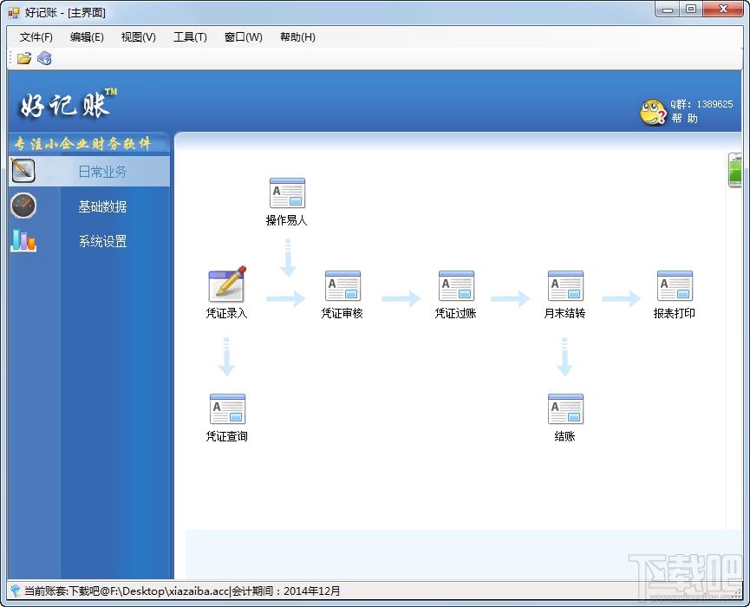Click the 专注小企业财务软件 slogan banner

[82, 143]
